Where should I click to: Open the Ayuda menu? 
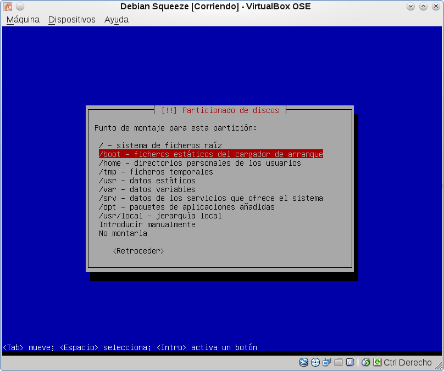click(x=116, y=20)
